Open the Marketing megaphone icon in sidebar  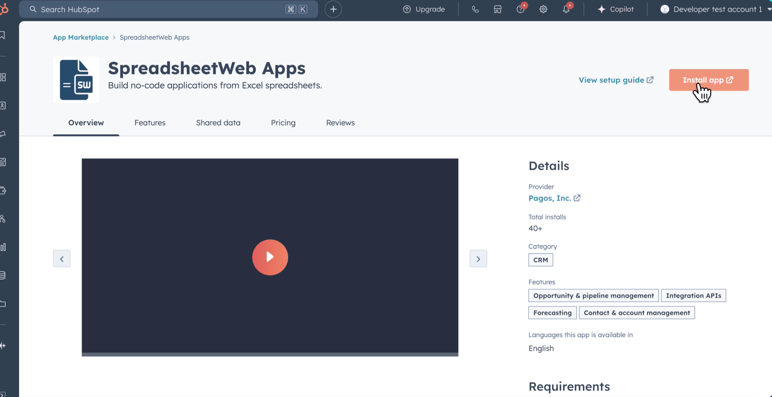click(3, 134)
